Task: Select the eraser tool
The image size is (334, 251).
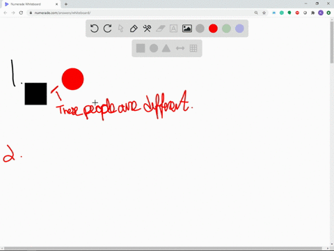Action: pyautogui.click(x=160, y=29)
